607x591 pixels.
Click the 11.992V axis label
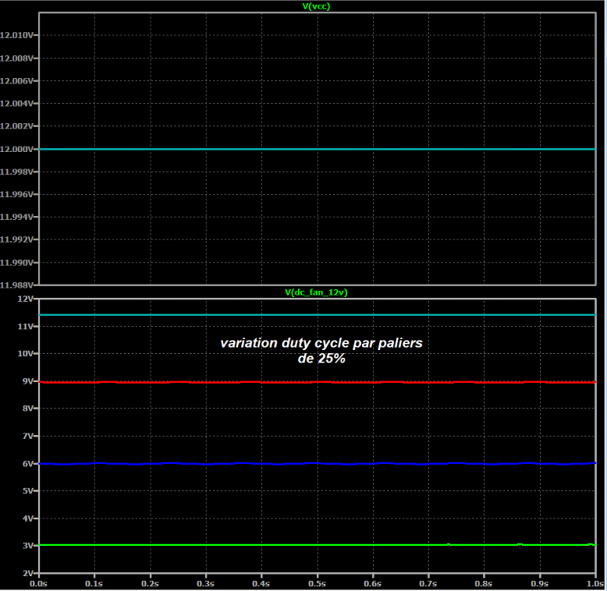click(17, 240)
